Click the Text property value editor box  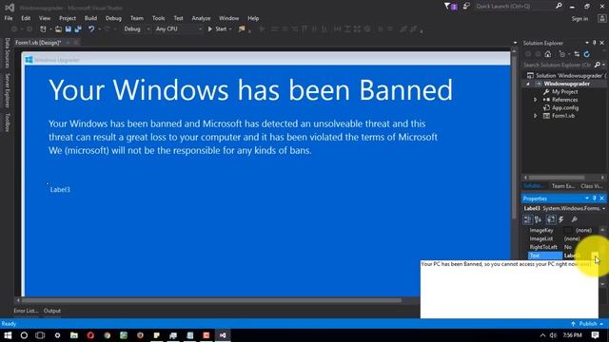509,289
